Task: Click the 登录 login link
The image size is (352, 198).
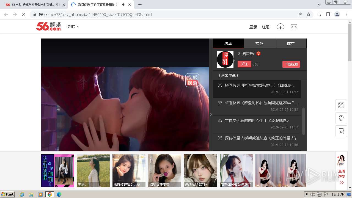Action: pos(253,27)
